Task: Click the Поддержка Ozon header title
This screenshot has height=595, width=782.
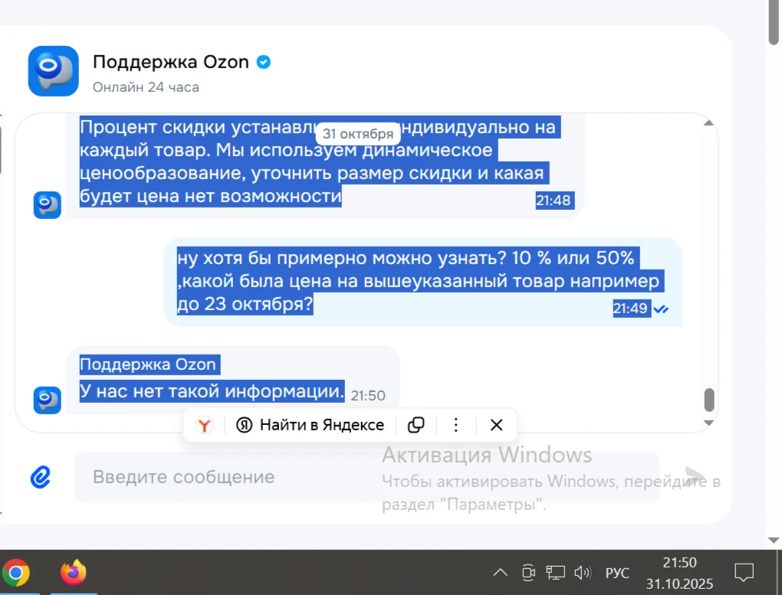Action: click(x=170, y=62)
